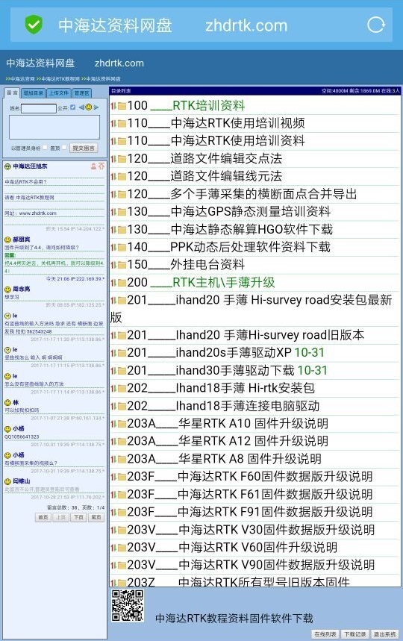Image resolution: width=403 pixels, height=641 pixels.
Task: Click the 目录列表 header label
Action: (121, 91)
